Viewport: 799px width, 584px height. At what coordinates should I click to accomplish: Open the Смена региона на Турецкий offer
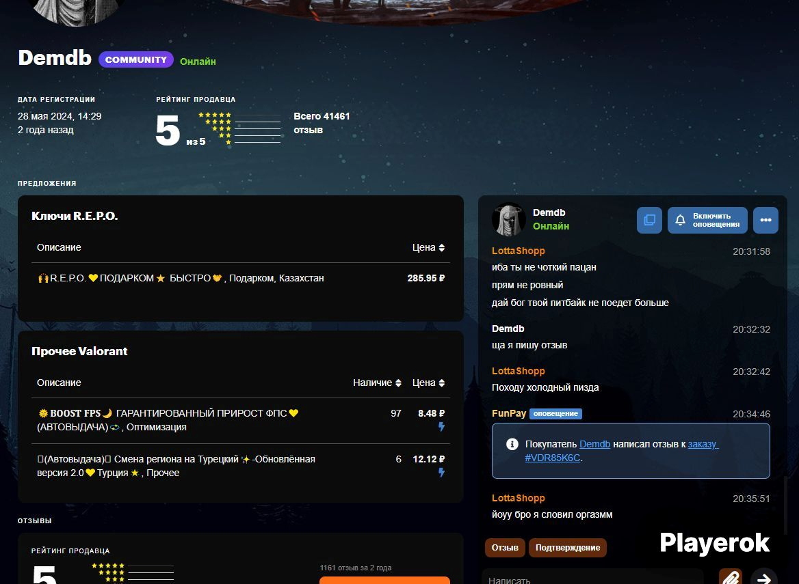[241, 466]
